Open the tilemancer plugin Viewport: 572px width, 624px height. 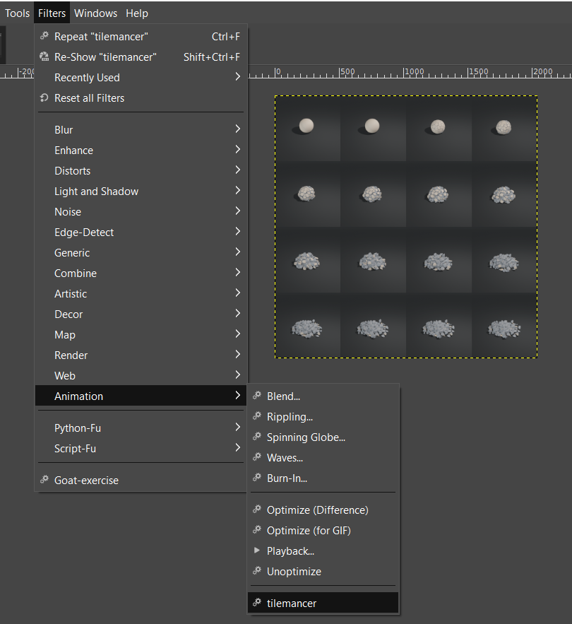(x=293, y=602)
